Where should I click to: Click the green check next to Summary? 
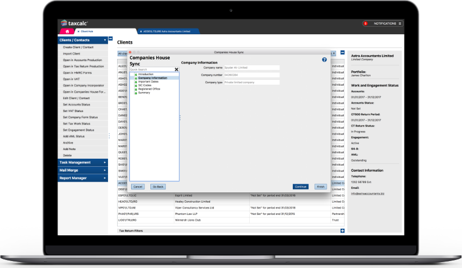click(136, 93)
